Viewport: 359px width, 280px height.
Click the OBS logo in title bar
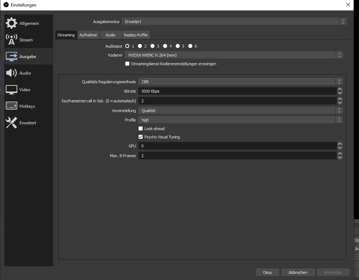(6, 5)
